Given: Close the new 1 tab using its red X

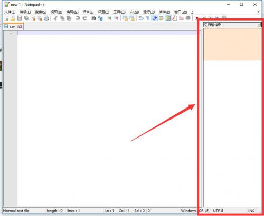Looking at the screenshot, I should (x=21, y=26).
